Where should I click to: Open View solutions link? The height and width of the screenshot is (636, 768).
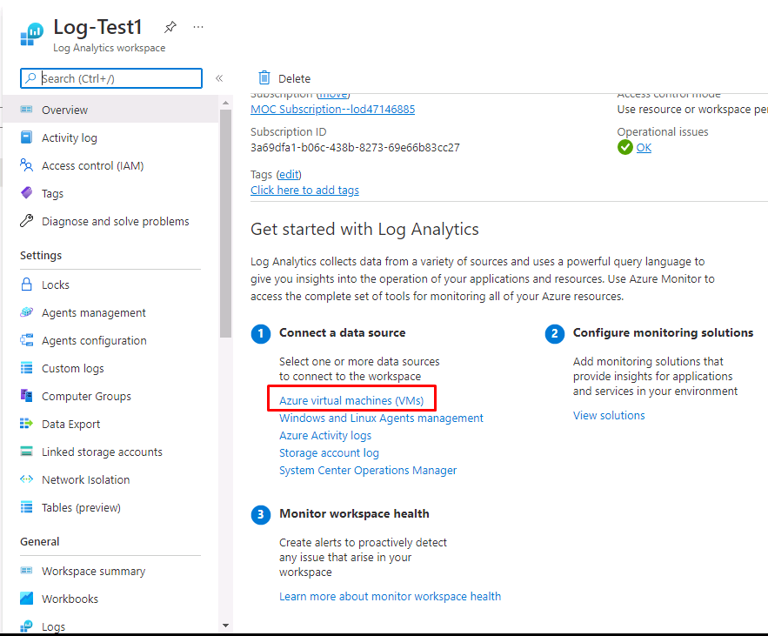coord(608,415)
